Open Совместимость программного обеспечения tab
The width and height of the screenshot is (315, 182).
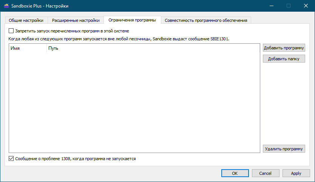point(206,20)
